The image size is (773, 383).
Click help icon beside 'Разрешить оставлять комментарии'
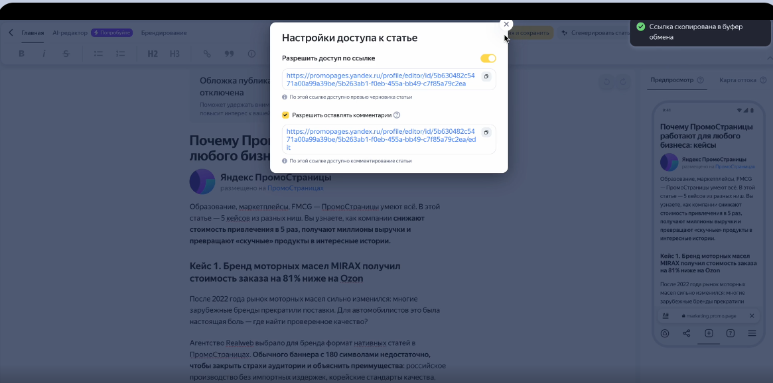[x=397, y=115]
